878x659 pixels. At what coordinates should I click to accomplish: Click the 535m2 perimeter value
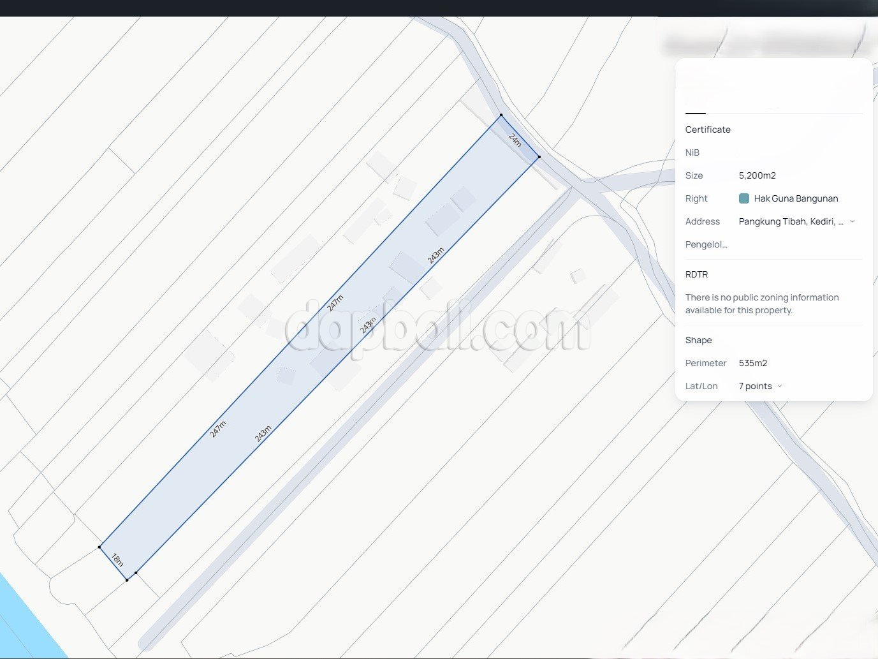[752, 363]
